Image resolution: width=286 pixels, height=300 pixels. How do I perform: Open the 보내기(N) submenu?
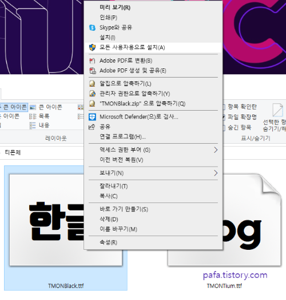point(153,173)
